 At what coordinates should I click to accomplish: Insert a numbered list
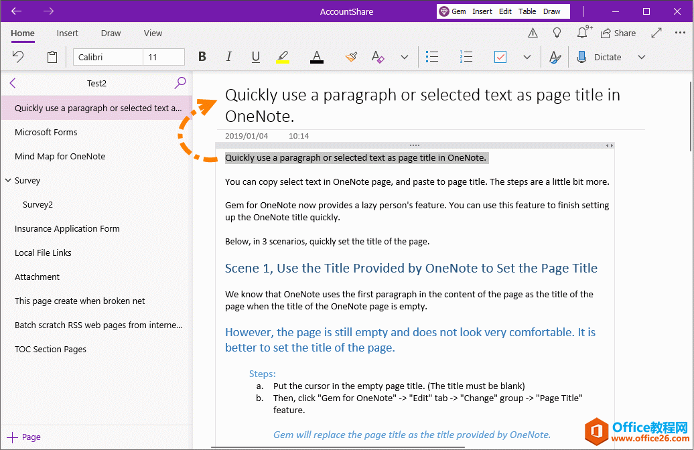[466, 57]
